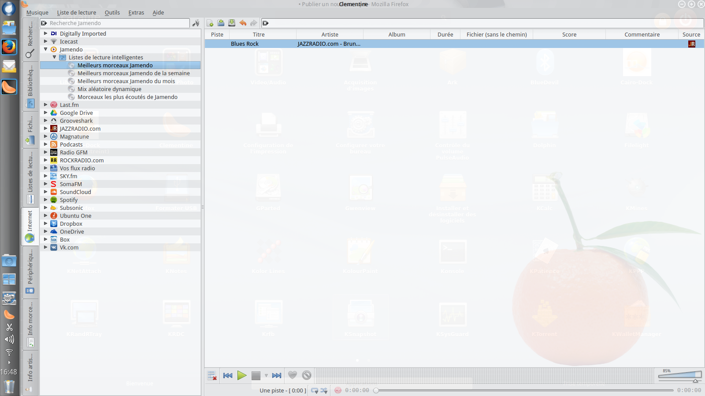
Task: Switch to the Bibliothèque sidebar tab
Action: pos(30,87)
